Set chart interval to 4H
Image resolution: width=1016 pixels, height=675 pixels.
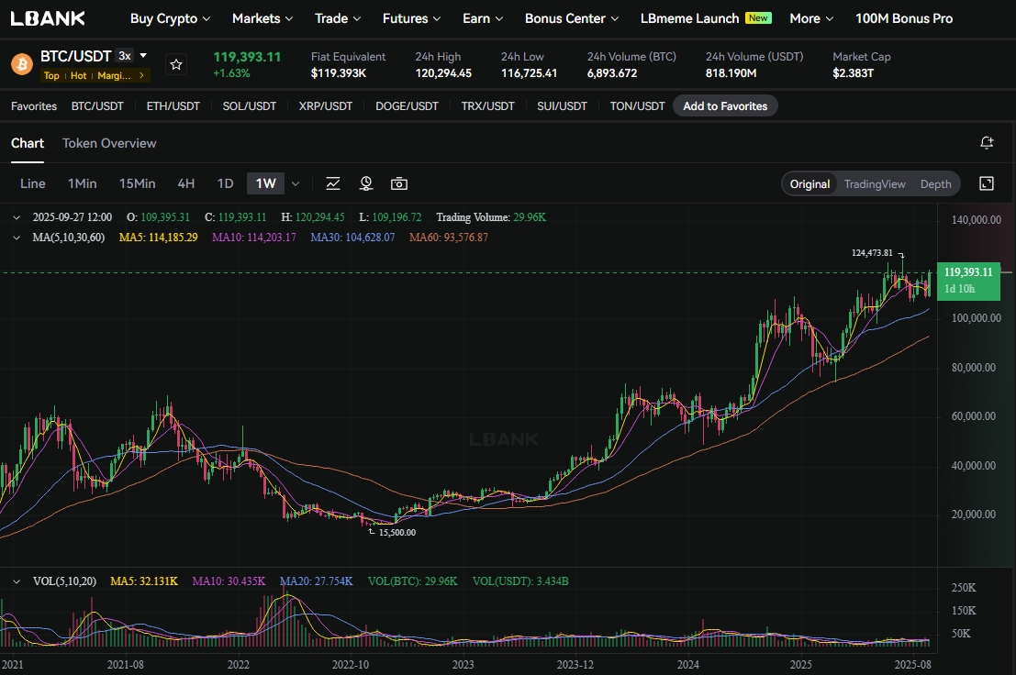tap(185, 183)
